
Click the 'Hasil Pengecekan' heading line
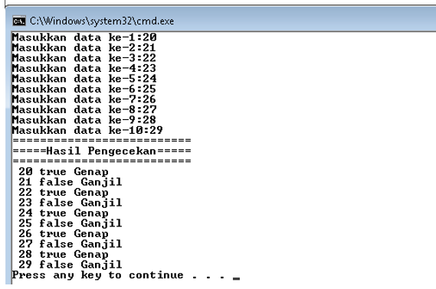[x=102, y=151]
